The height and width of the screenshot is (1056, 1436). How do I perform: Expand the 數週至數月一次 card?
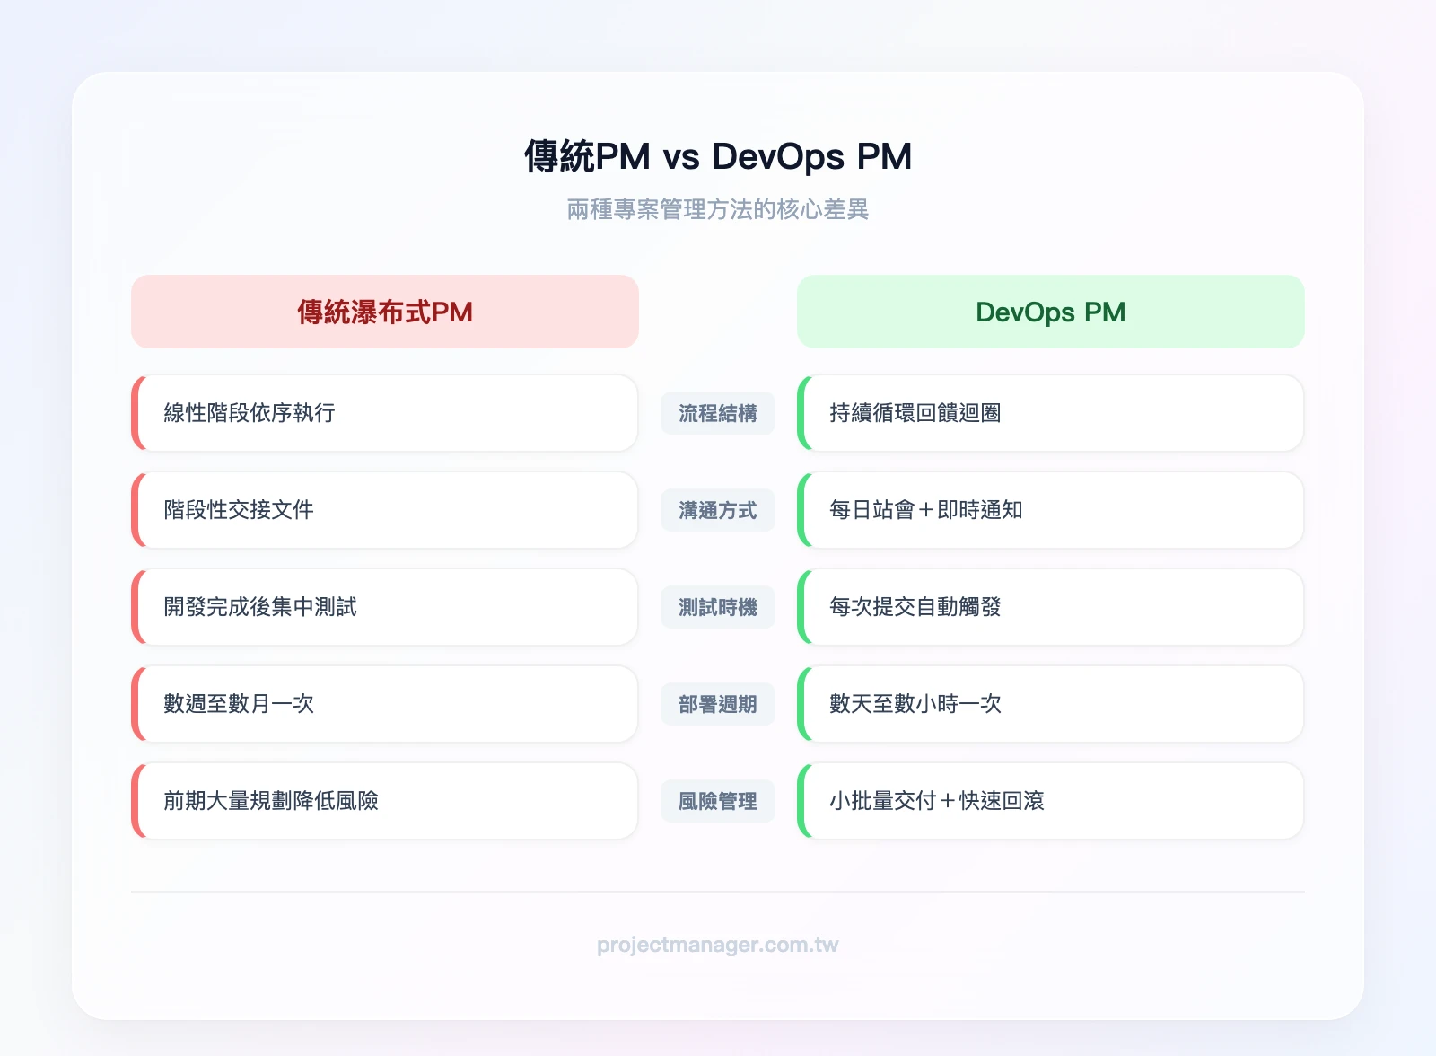coord(384,704)
